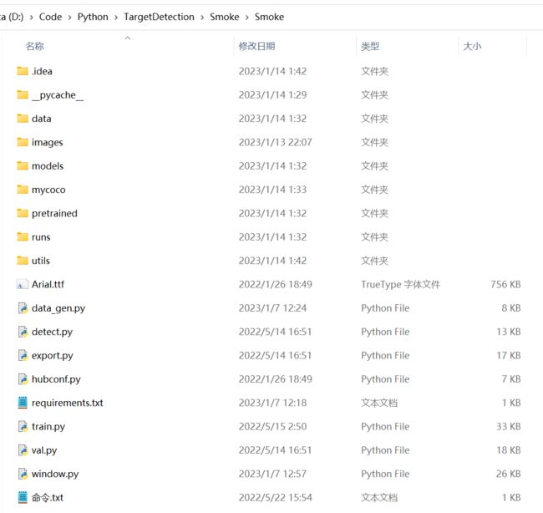The image size is (543, 513).
Task: Select the file name 'window.py'
Action: pos(55,474)
